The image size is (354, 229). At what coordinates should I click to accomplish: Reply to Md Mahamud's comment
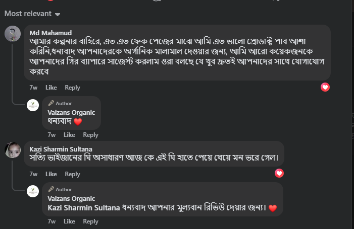(72, 88)
